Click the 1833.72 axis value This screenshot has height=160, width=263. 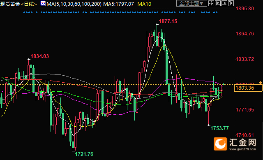[245, 59]
